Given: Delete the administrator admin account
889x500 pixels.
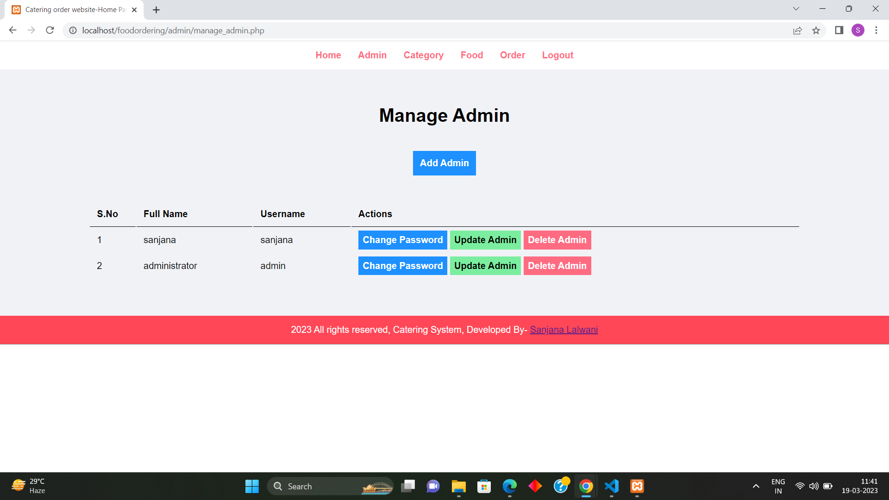Looking at the screenshot, I should [x=557, y=265].
